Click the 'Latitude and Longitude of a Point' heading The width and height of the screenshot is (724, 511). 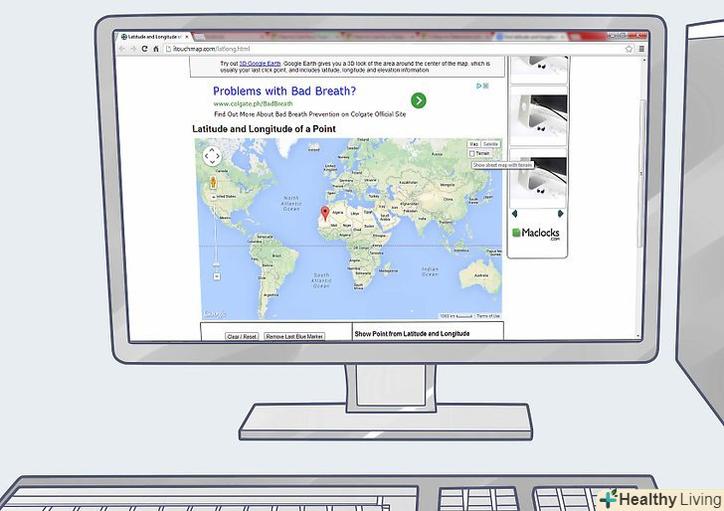click(x=264, y=129)
